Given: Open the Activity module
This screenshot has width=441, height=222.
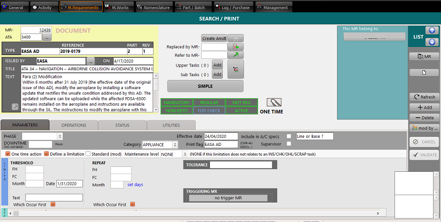Looking at the screenshot, I should pos(44,8).
